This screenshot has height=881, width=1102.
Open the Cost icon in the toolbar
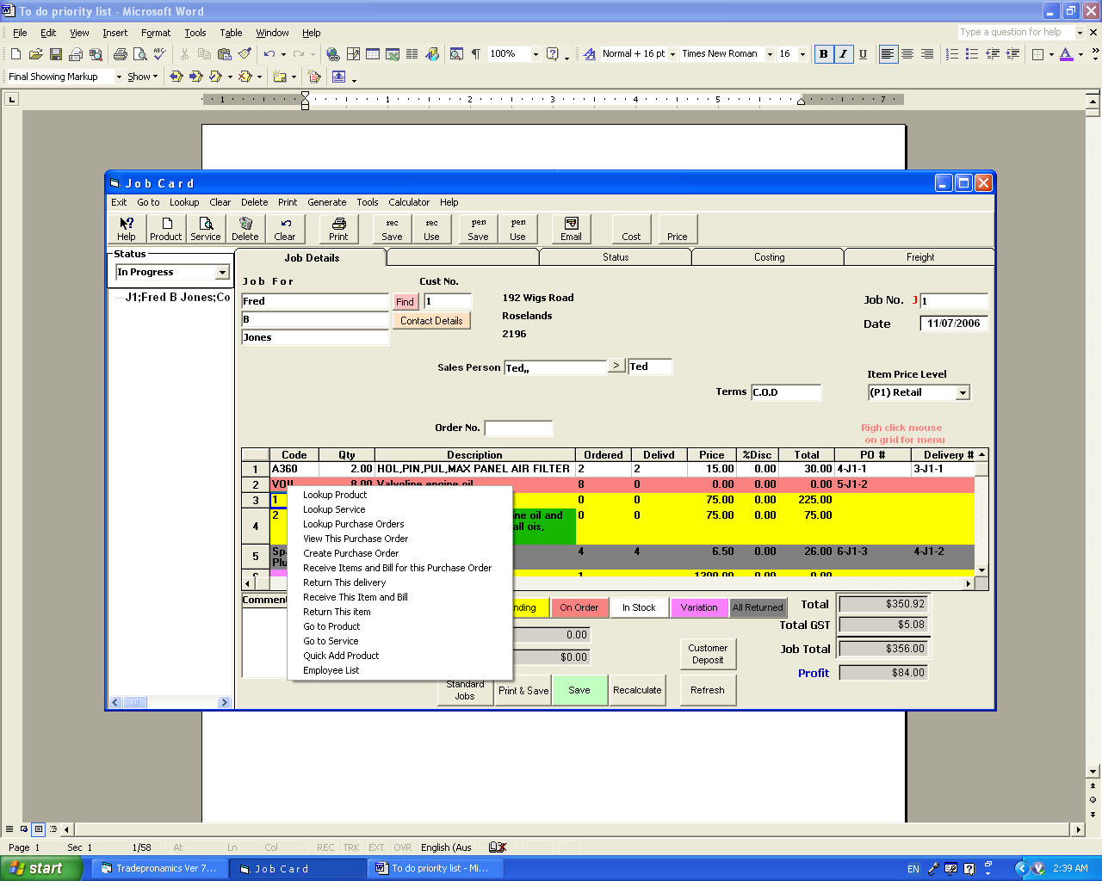pyautogui.click(x=630, y=228)
